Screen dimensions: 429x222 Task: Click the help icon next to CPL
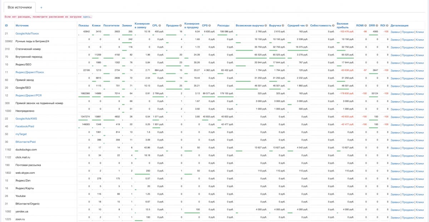pos(160,26)
